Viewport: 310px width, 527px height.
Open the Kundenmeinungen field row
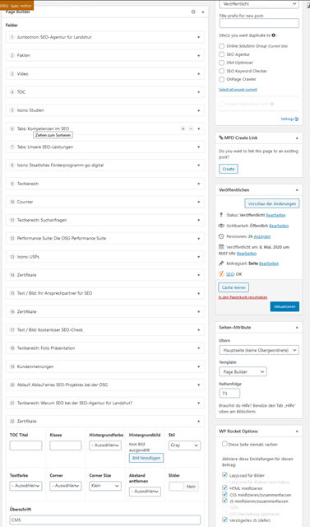pyautogui.click(x=105, y=366)
